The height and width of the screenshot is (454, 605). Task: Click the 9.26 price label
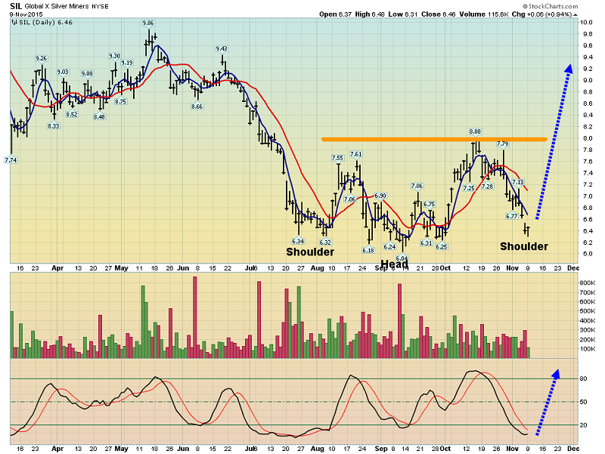(42, 59)
